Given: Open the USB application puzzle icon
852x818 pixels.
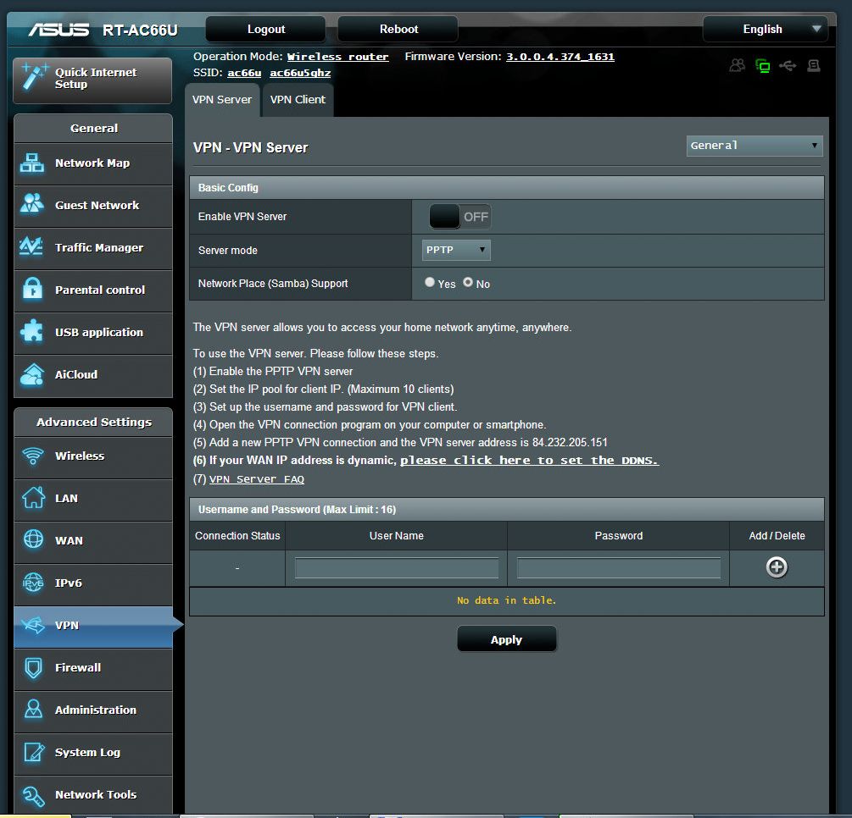Looking at the screenshot, I should tap(32, 331).
